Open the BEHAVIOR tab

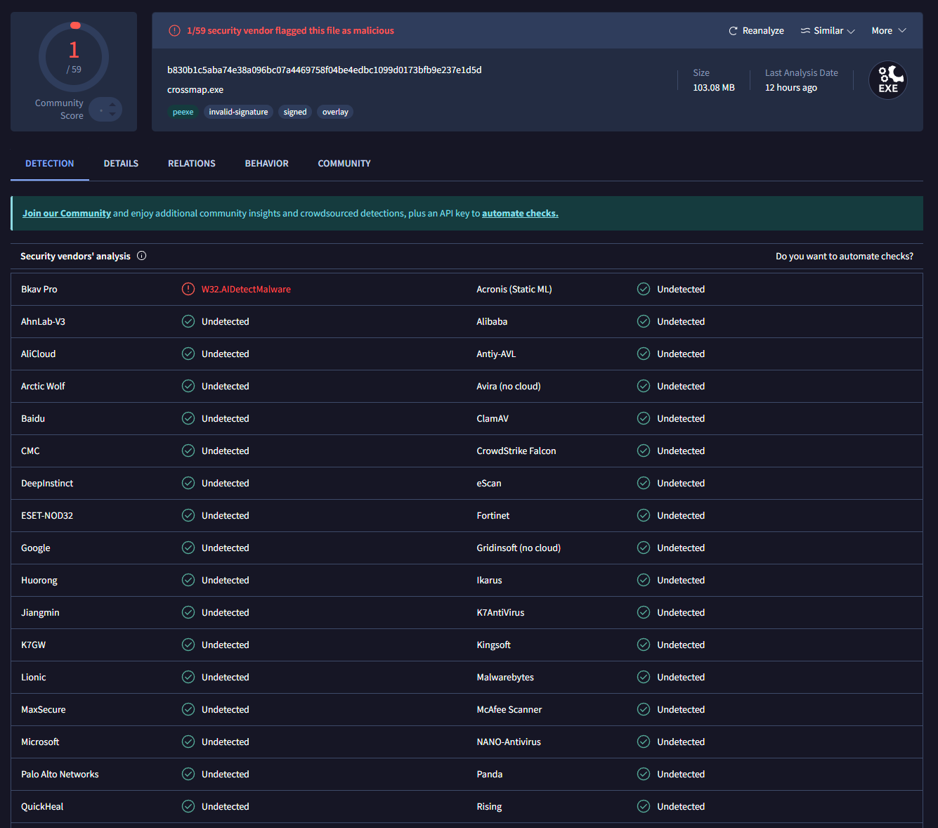(x=267, y=164)
